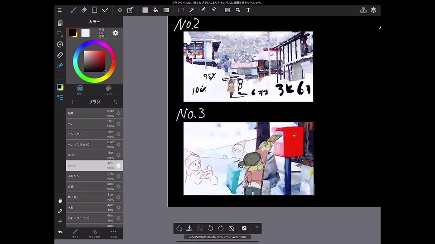Select the Text tool
The height and width of the screenshot is (244, 435).
248,10
